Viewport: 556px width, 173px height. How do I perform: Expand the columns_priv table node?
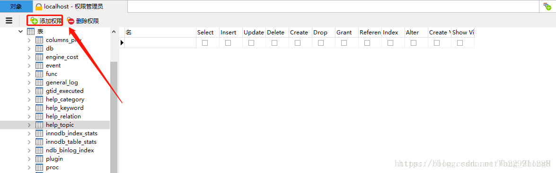[29, 40]
